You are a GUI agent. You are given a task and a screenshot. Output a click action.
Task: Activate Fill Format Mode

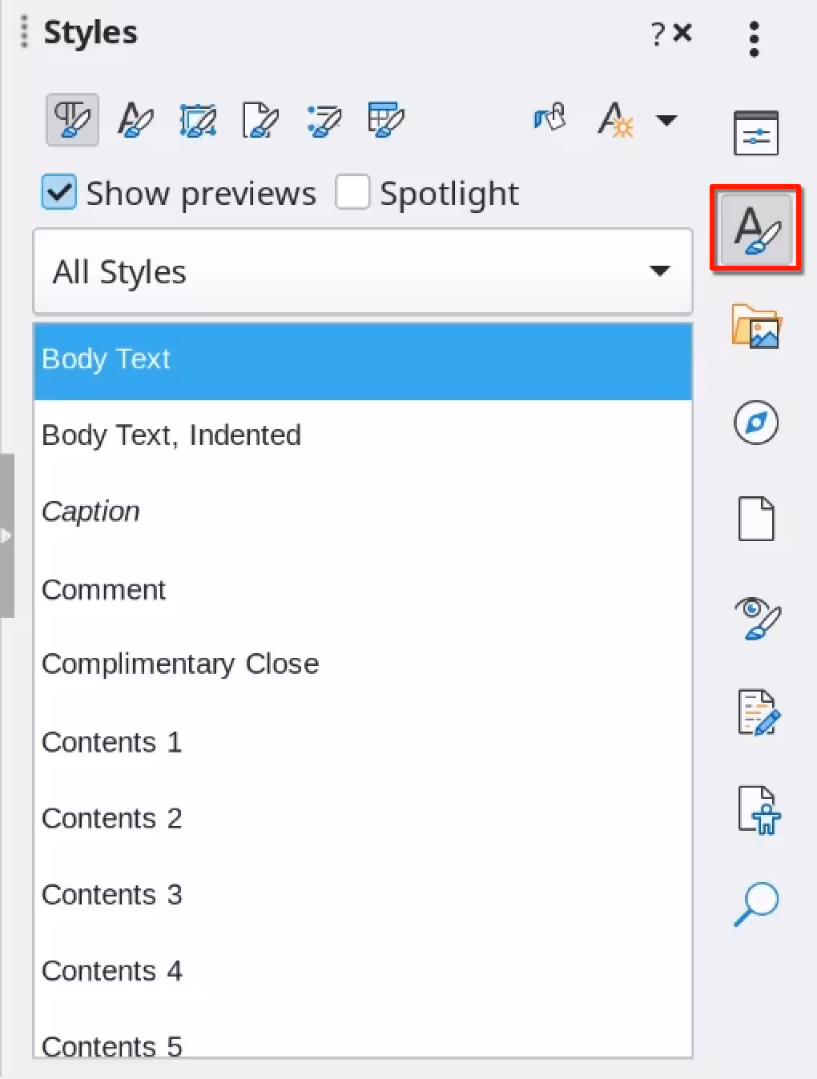549,118
